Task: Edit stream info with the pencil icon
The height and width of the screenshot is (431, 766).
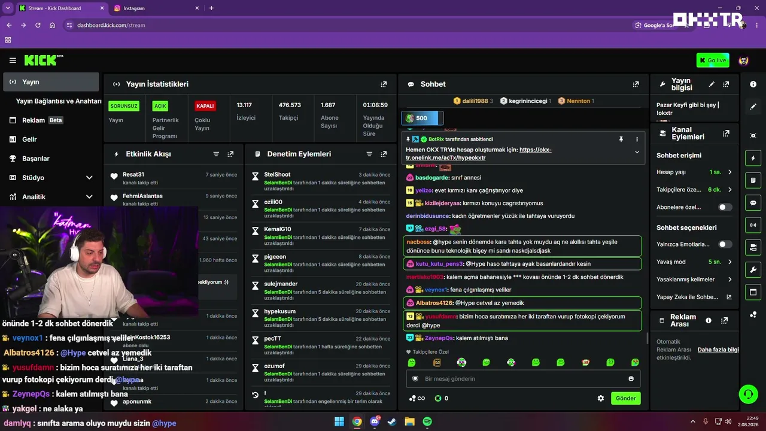Action: click(x=712, y=84)
